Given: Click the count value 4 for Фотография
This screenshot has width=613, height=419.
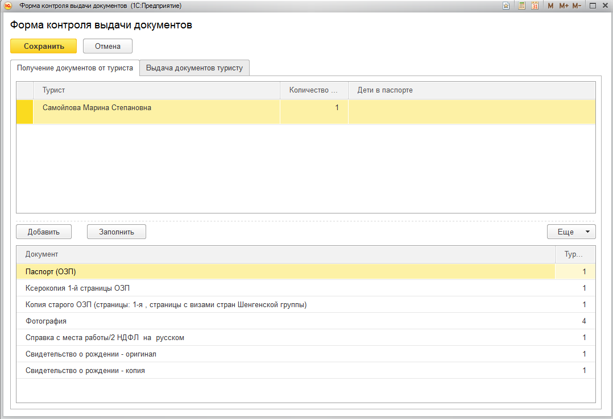Looking at the screenshot, I should click(x=584, y=321).
